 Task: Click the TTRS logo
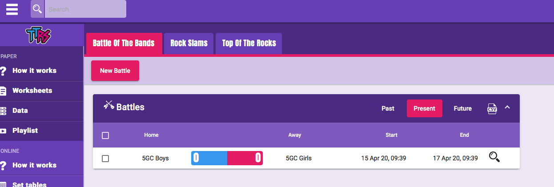38,36
